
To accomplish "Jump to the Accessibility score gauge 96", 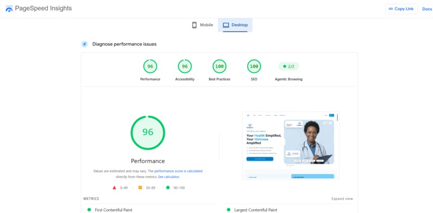I will click(x=185, y=67).
